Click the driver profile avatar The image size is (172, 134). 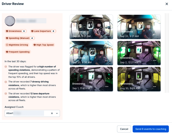pos(10,21)
